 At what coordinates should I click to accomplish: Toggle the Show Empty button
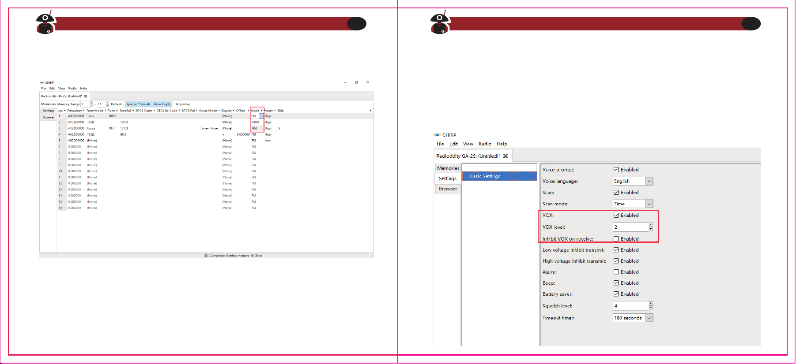162,104
